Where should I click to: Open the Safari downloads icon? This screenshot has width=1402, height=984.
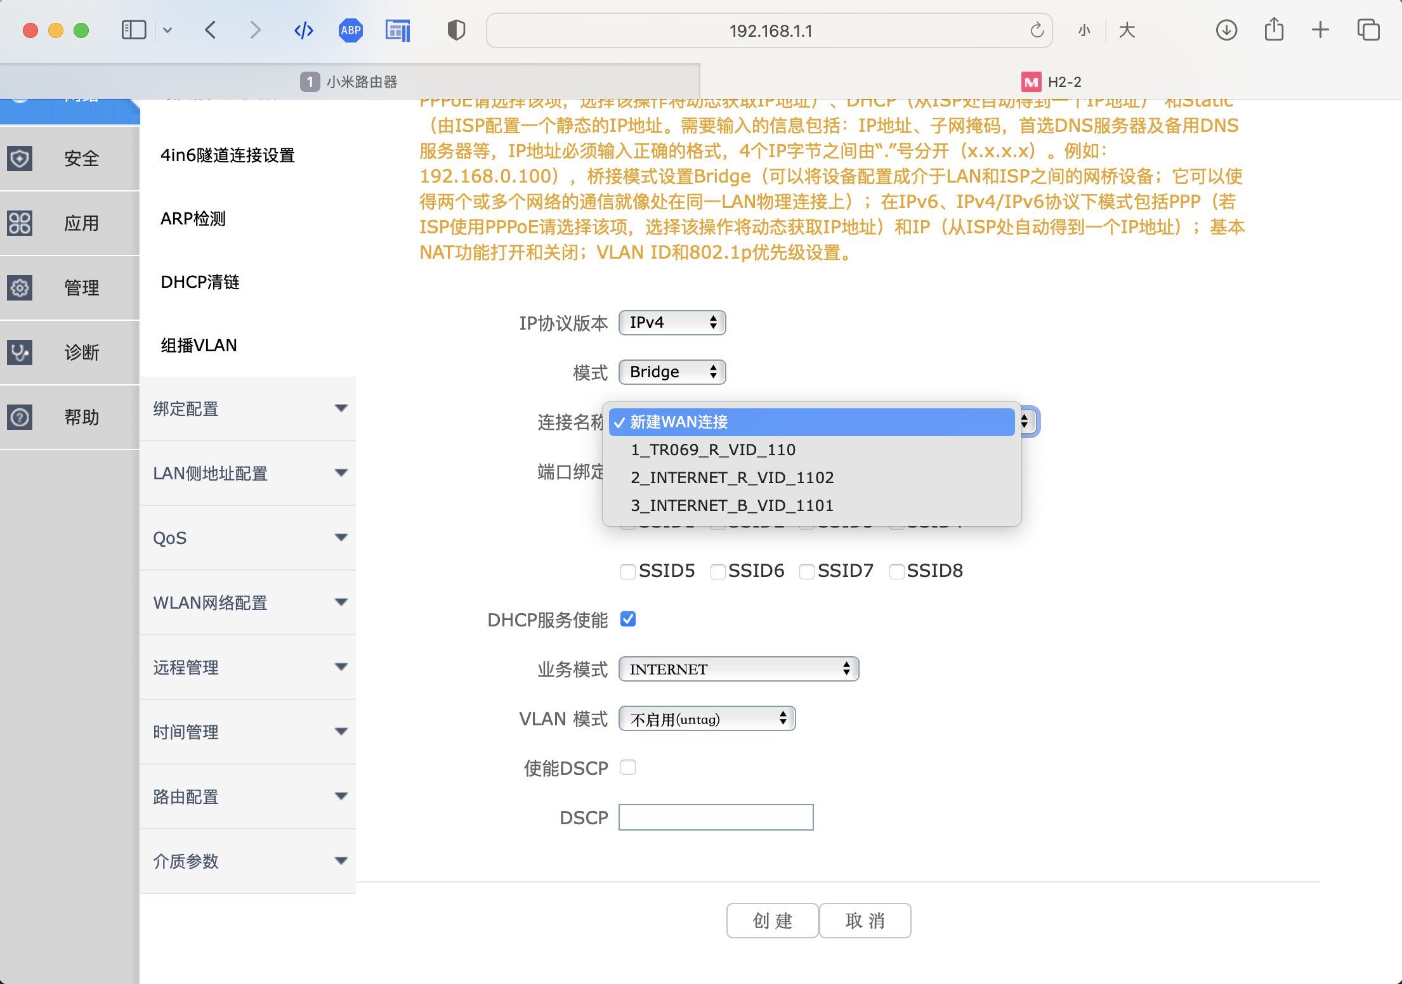(x=1226, y=30)
